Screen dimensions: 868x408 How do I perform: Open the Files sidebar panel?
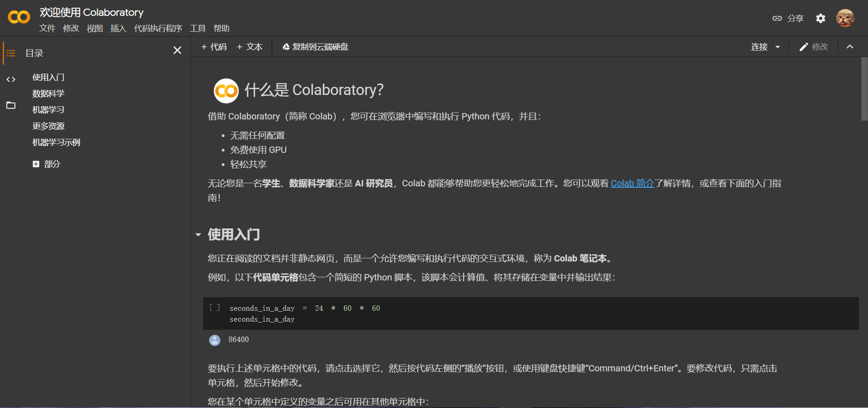[x=11, y=105]
